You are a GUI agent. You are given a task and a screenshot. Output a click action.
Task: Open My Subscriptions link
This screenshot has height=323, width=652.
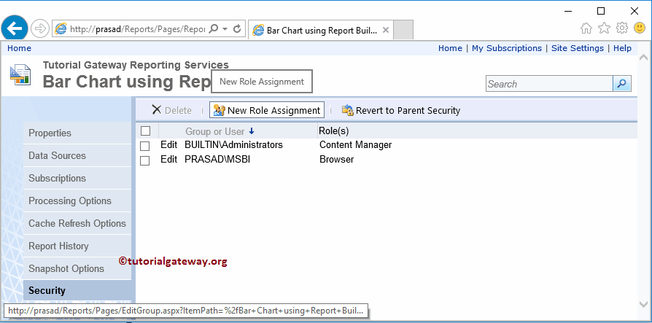[x=506, y=48]
